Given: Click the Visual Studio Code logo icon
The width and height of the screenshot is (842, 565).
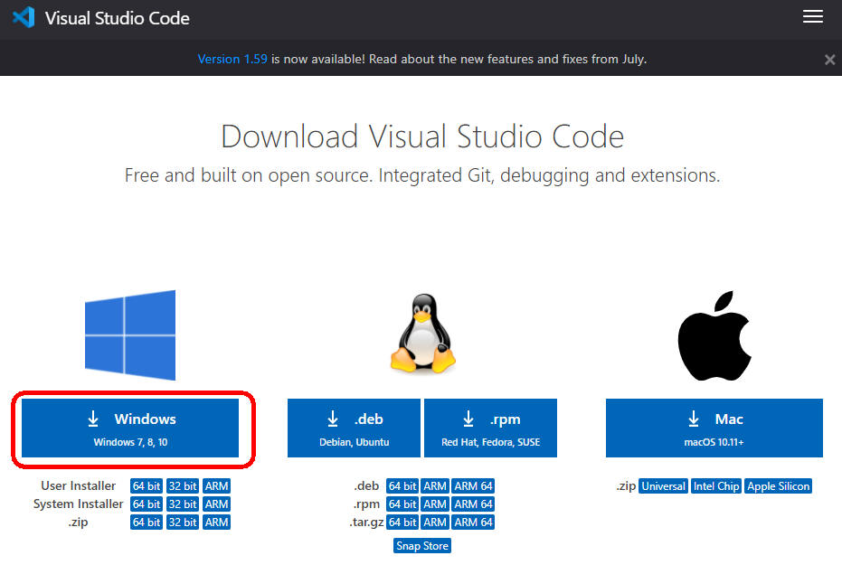Looking at the screenshot, I should coord(24,18).
